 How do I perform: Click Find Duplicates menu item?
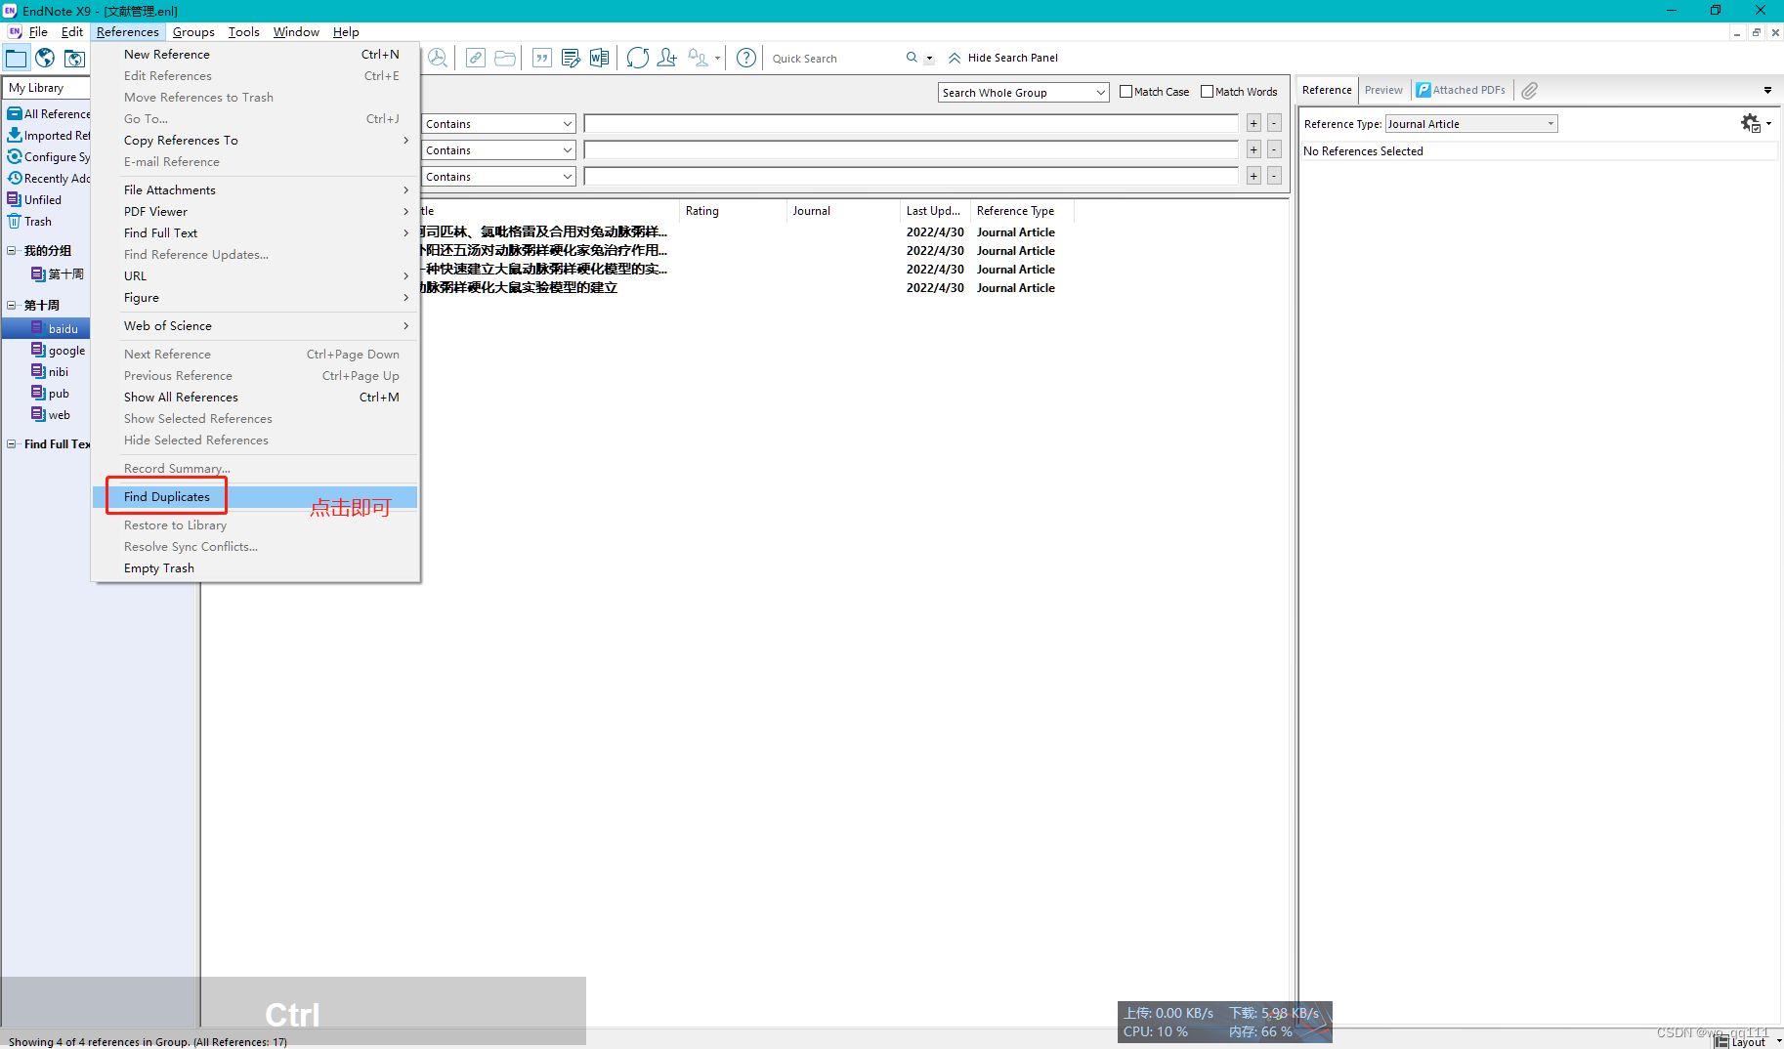tap(255, 497)
